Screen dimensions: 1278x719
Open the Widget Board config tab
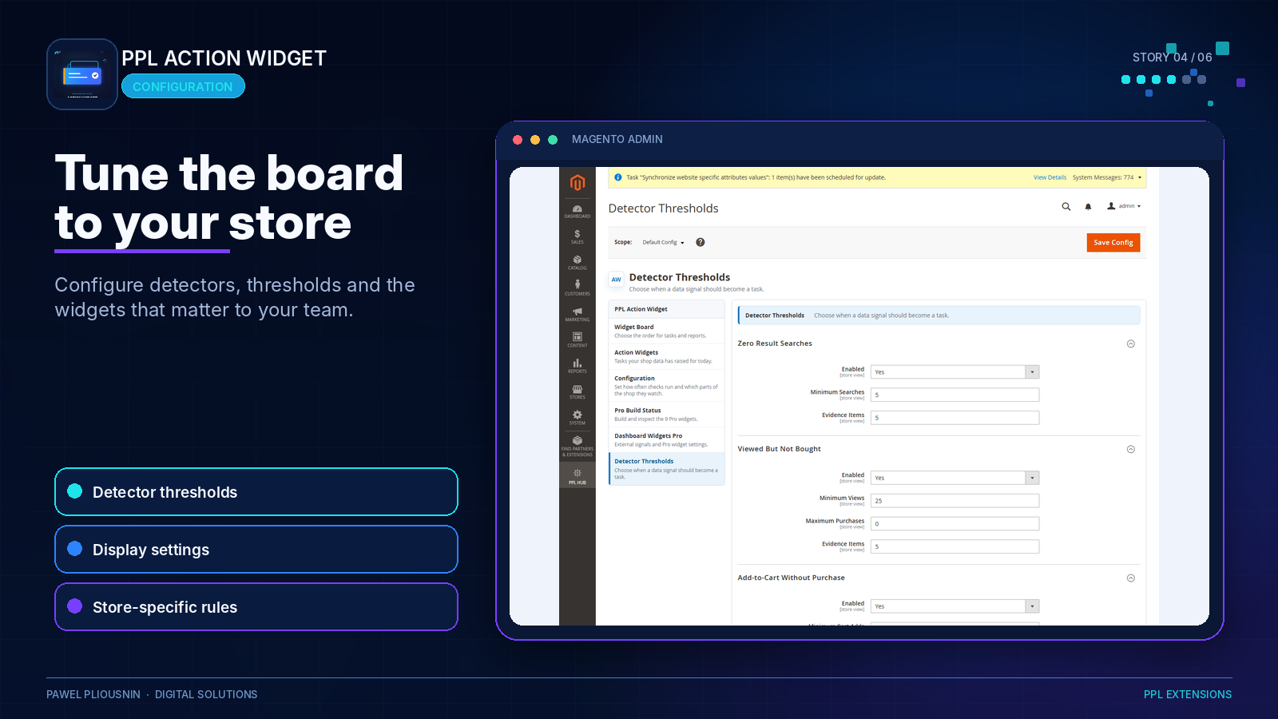tap(666, 331)
